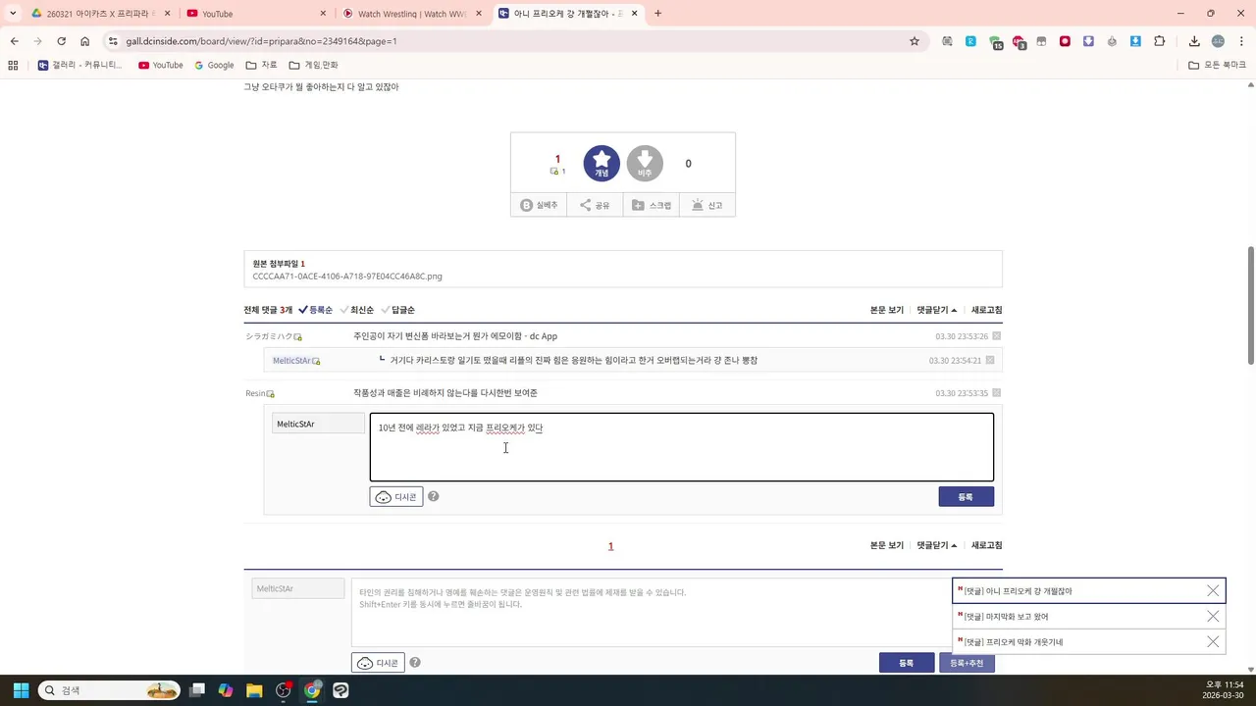Click the 스크랩 scrap button

pos(651,205)
